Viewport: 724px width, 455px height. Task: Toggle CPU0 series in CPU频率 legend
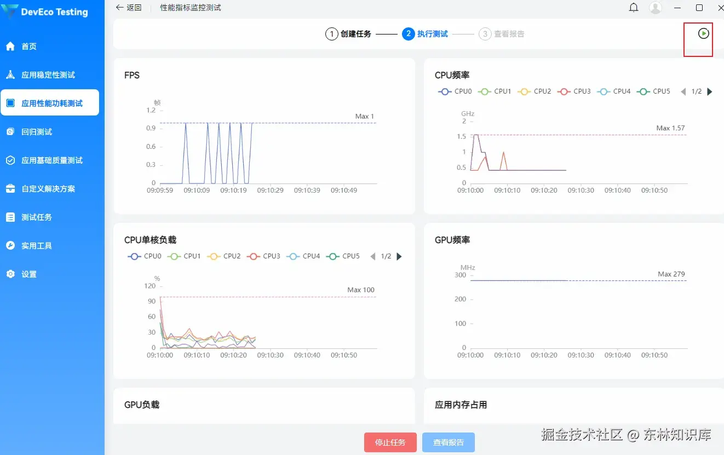click(455, 91)
